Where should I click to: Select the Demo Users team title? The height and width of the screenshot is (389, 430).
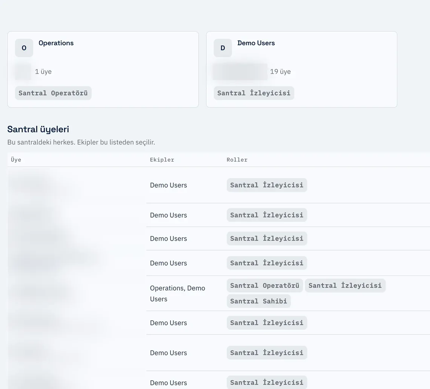[x=256, y=43]
